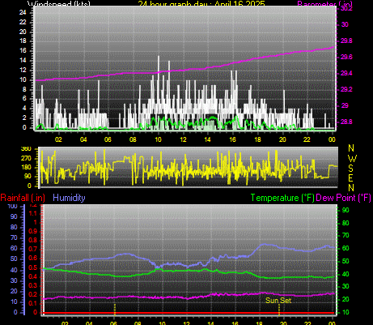Click the yellow dotted sunset marker line
Image resolution: width=373 pixels, height=325 pixels.
pyautogui.click(x=279, y=310)
